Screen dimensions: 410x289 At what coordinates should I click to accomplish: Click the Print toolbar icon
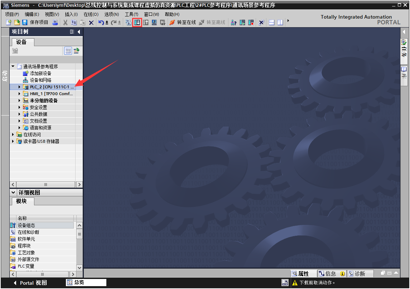point(55,23)
